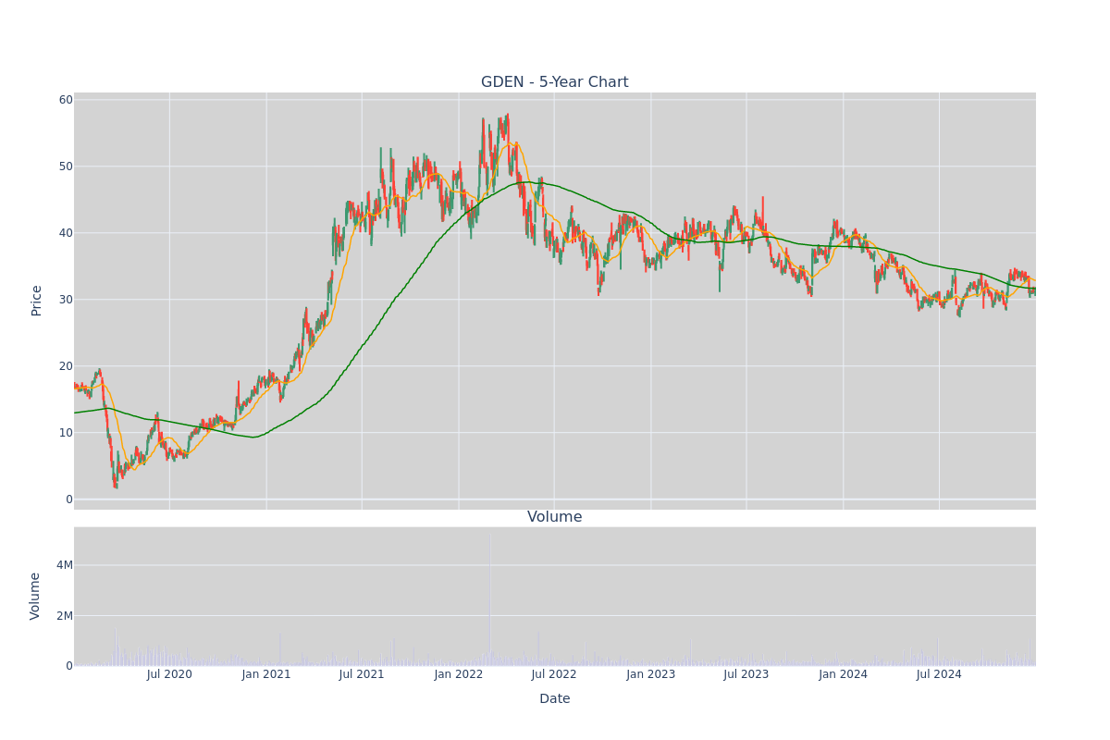Click the vertical "Price" axis label

point(37,301)
